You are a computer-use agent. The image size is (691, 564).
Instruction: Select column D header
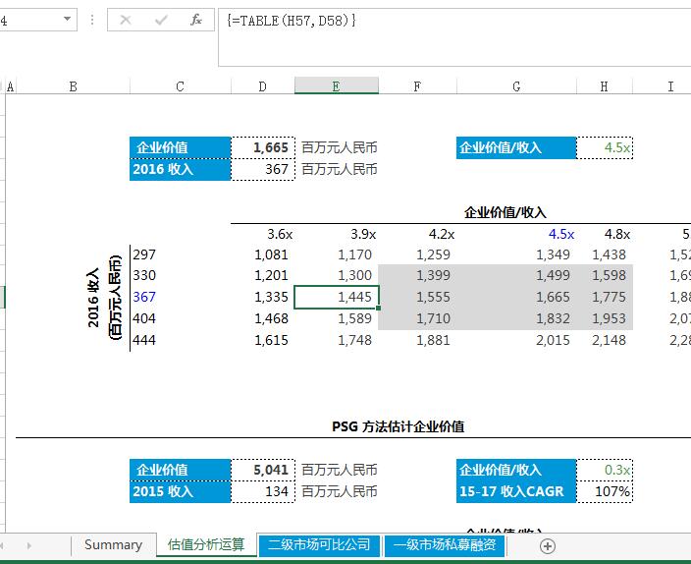(262, 86)
